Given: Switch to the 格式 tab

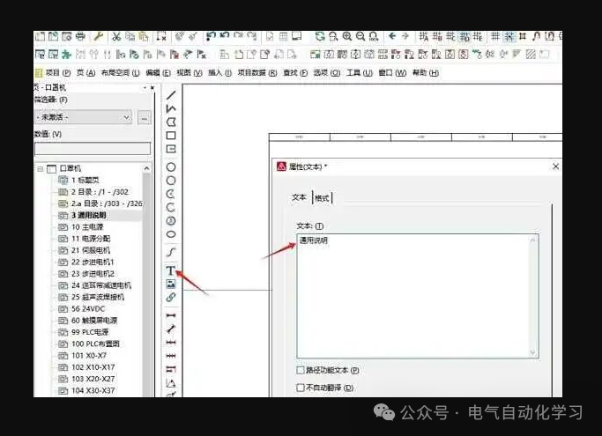Looking at the screenshot, I should [322, 198].
